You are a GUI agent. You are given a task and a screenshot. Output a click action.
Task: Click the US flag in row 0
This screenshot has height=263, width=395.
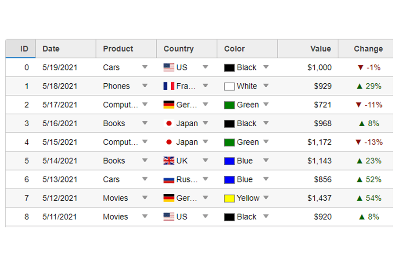(169, 68)
